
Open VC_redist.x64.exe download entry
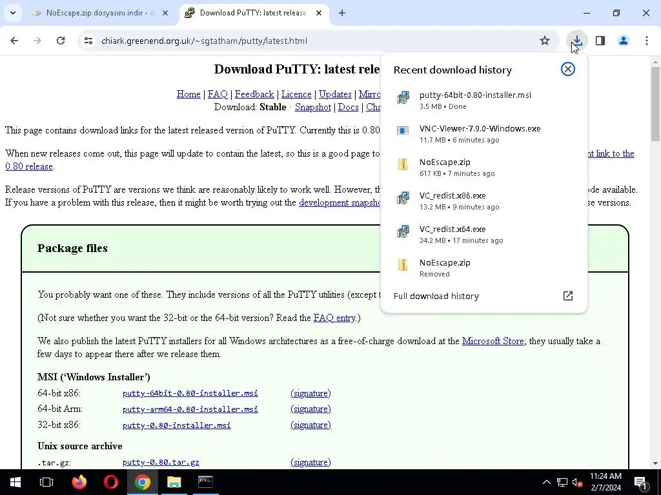point(483,235)
